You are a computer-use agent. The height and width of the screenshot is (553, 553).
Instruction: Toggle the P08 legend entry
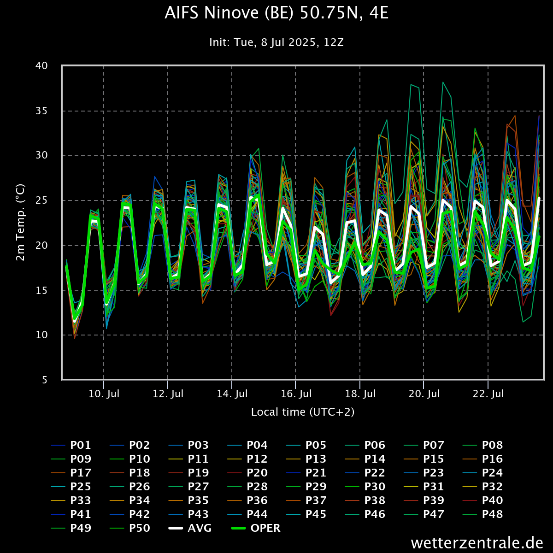tap(483, 445)
